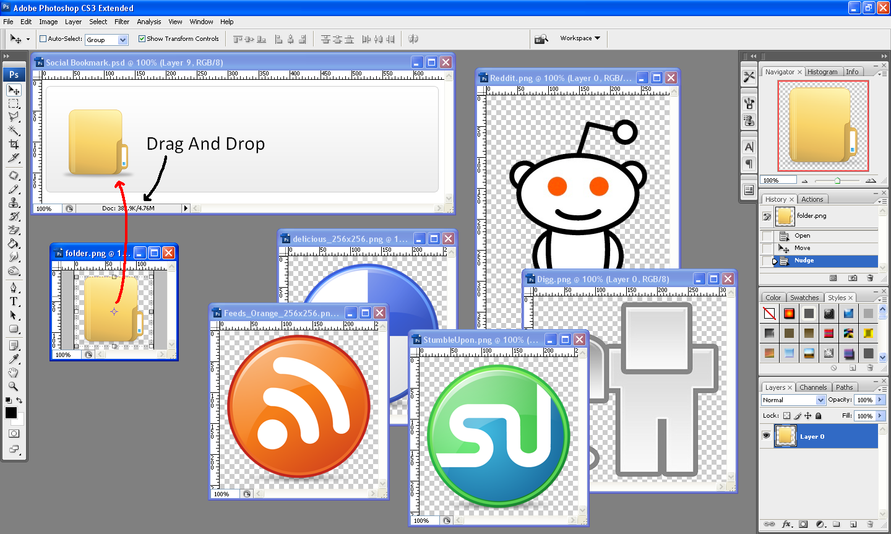
Task: Click the Navigator zoom percentage field
Action: [778, 180]
